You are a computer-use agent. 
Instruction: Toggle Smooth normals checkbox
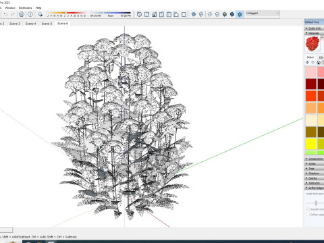(x=308, y=209)
